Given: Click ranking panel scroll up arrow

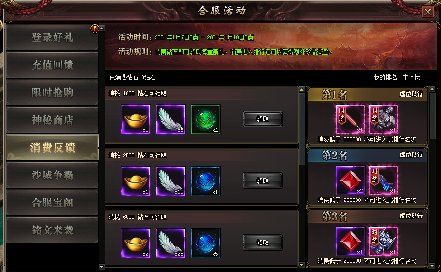Looking at the screenshot, I should [x=432, y=89].
